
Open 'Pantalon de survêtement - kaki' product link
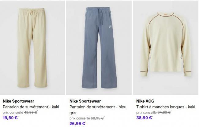pos(31,107)
